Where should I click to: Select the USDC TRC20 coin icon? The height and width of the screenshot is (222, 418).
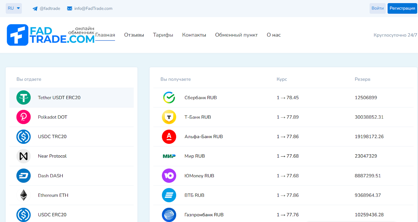point(24,137)
